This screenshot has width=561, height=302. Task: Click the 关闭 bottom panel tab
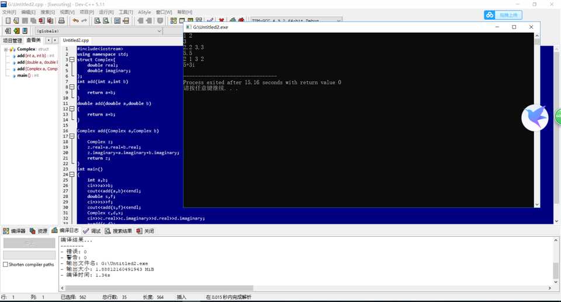click(x=146, y=231)
